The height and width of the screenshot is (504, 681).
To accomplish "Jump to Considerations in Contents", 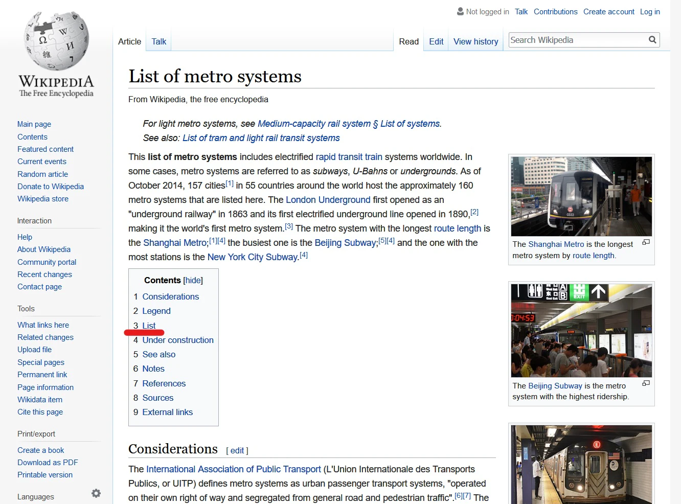I will coord(170,296).
